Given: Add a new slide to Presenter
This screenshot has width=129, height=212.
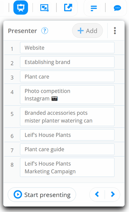Looking at the screenshot, I should tap(87, 31).
